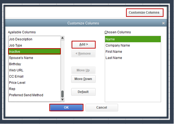The image size is (174, 124).
Task: Confirm changes with the OK button
Action: pyautogui.click(x=66, y=107)
